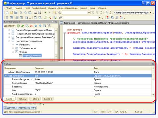Click the Докуме...: ФормаДокумента window button
Image resolution: width=158 pixels, height=118 pixels.
20,108
